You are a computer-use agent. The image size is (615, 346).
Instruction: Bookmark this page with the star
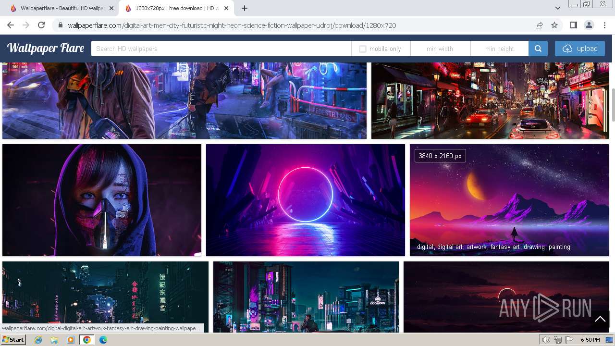click(x=554, y=25)
